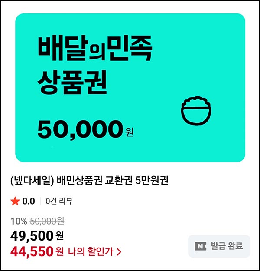The height and width of the screenshot is (271, 260).
Task: Click the 50,000원 amount on card
Action: click(84, 129)
